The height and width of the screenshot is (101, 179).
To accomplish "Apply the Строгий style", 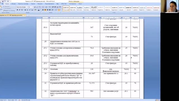I will tap(129, 8).
